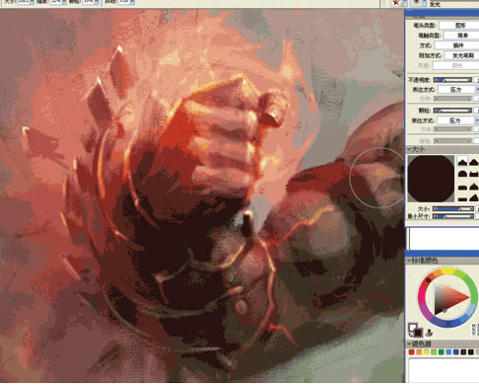
Task: Choose the light blue mixer swatch
Action: point(448,352)
